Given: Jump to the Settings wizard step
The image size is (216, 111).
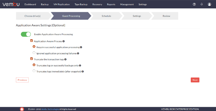Looking at the screenshot, I should [137, 16].
